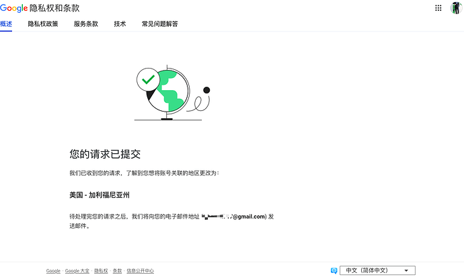The width and height of the screenshot is (464, 277).
Task: Open the Google apps grid icon
Action: pyautogui.click(x=438, y=8)
